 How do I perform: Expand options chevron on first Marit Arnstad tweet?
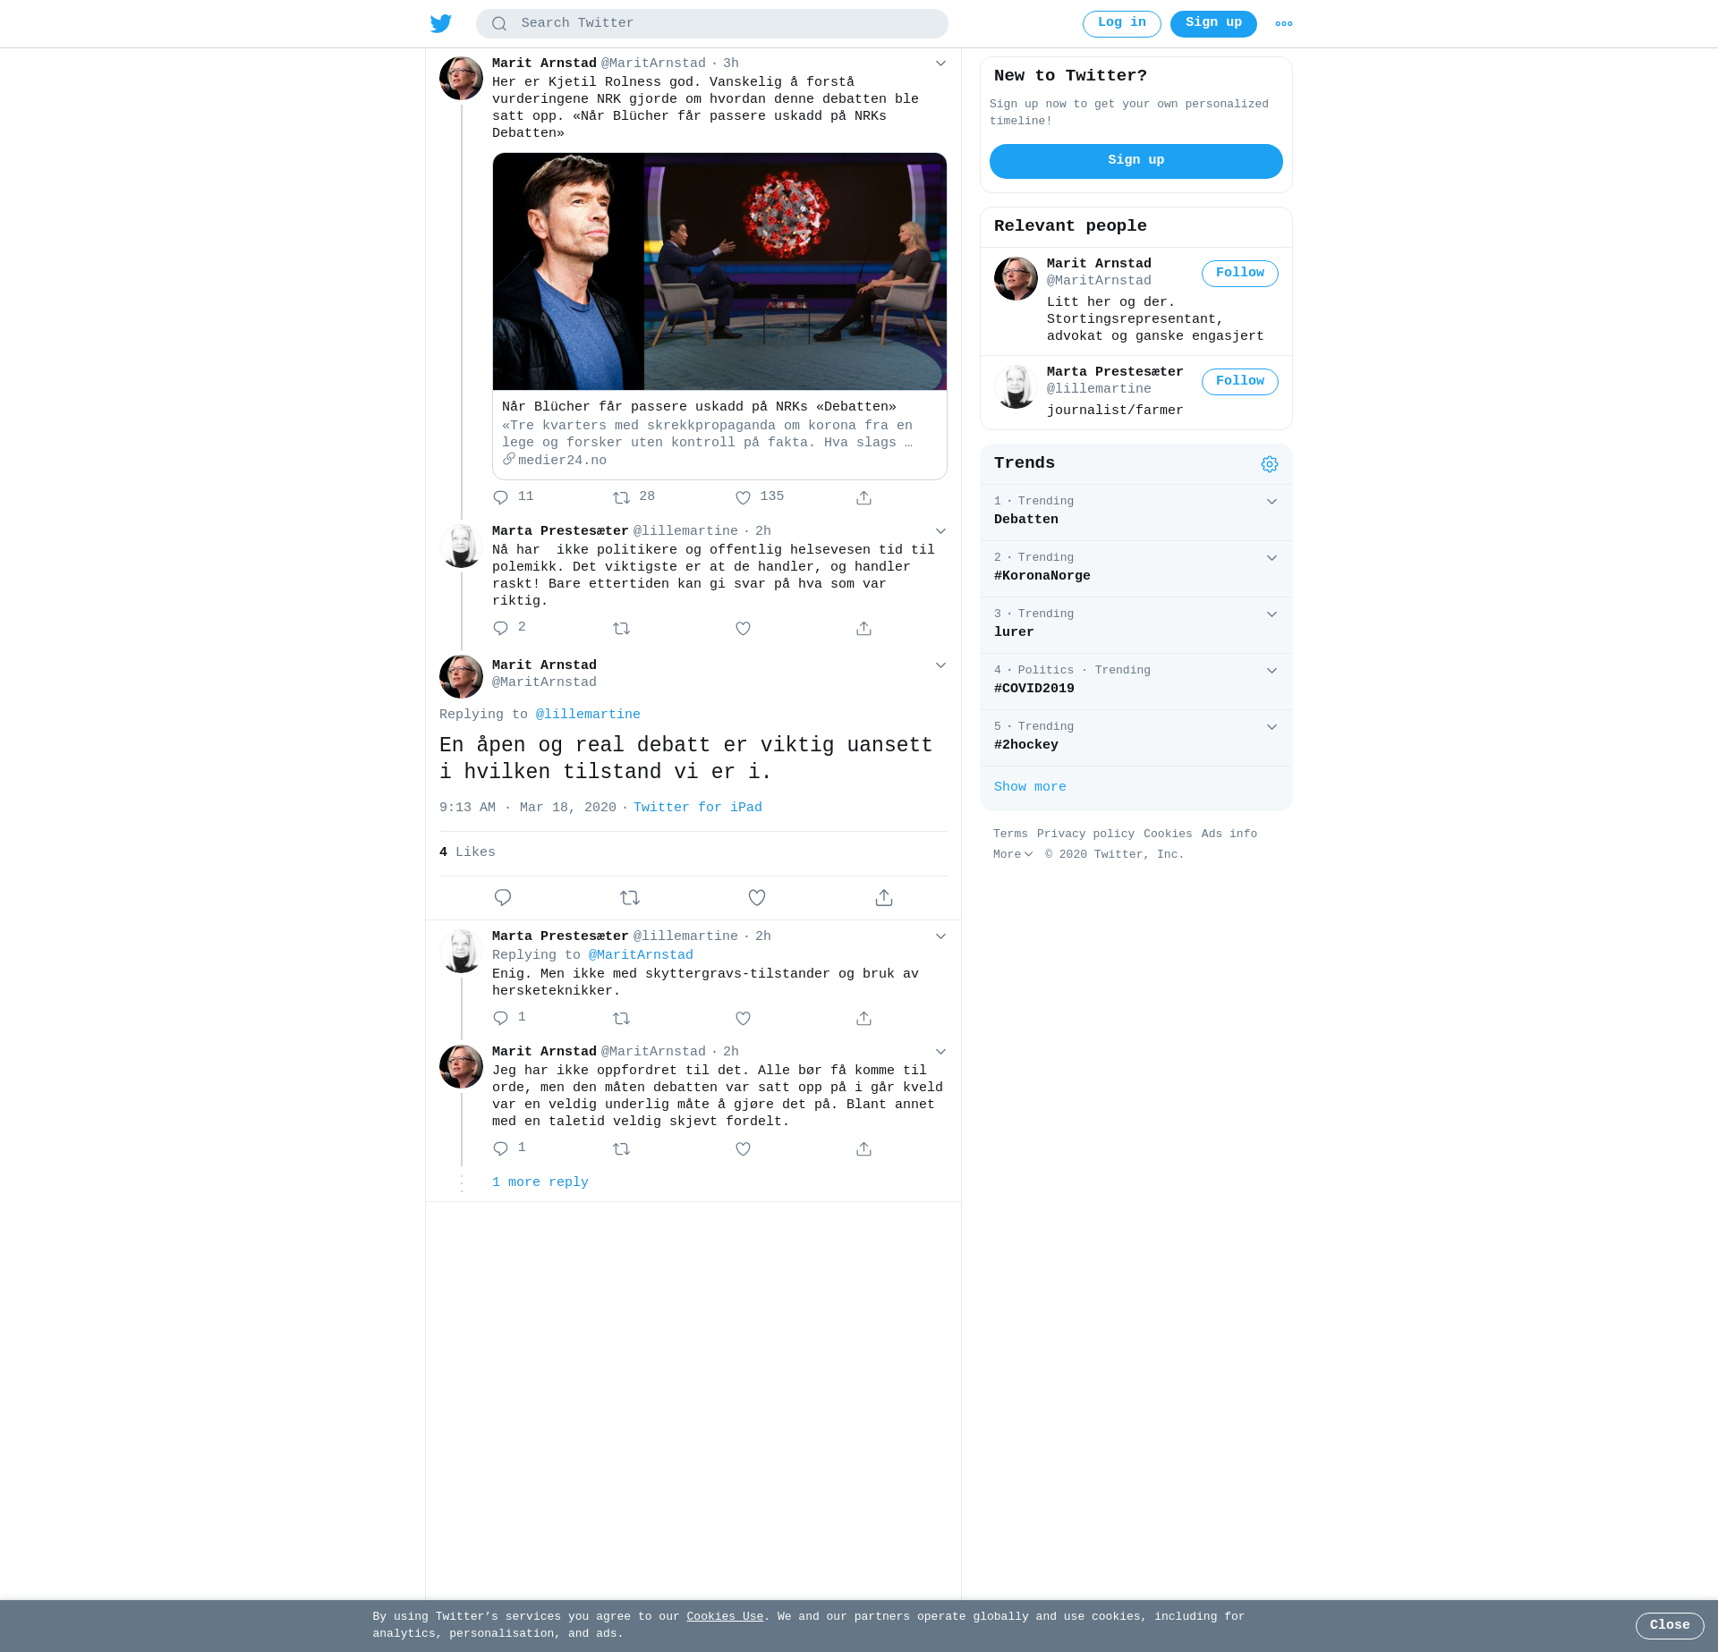point(940,64)
